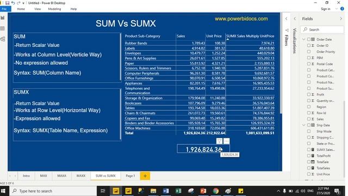This screenshot has width=348, height=196.
Task: Click the Fields search box
Action: (x=322, y=29)
